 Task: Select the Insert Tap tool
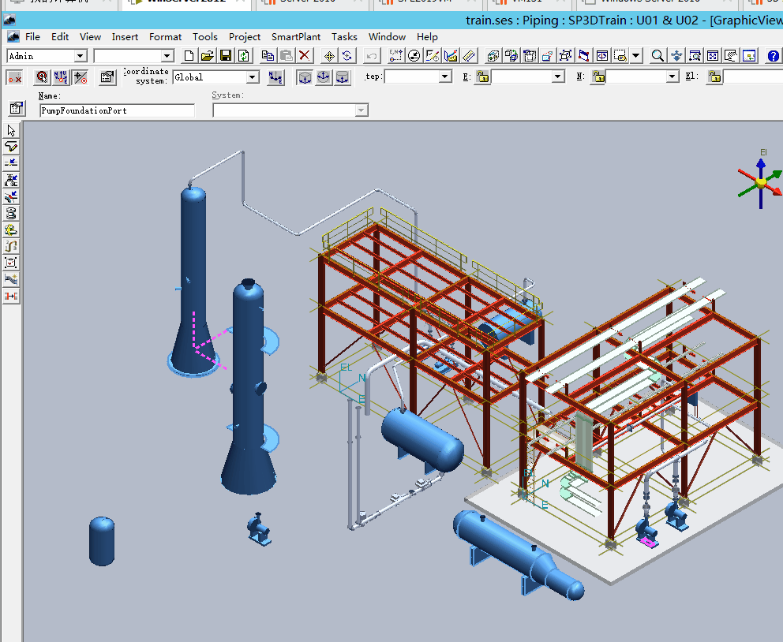click(11, 196)
